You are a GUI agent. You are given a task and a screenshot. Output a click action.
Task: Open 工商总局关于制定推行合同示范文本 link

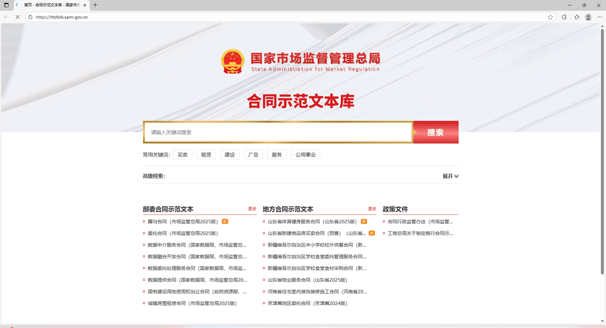click(x=420, y=233)
